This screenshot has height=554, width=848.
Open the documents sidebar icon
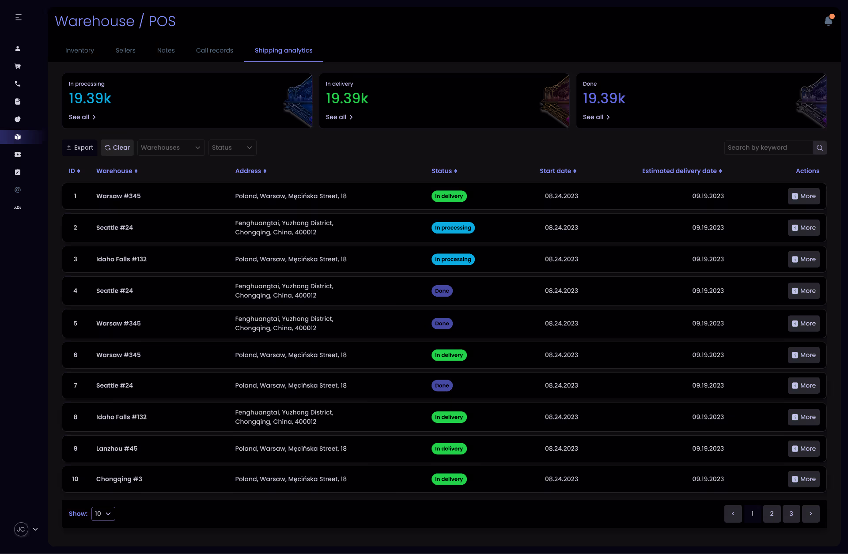18,102
